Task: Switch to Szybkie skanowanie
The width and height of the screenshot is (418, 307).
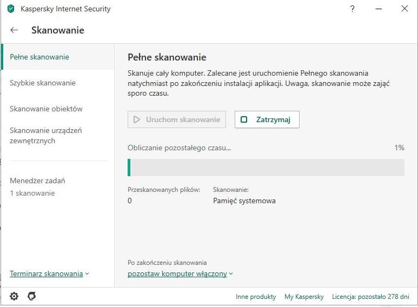Action: [43, 83]
